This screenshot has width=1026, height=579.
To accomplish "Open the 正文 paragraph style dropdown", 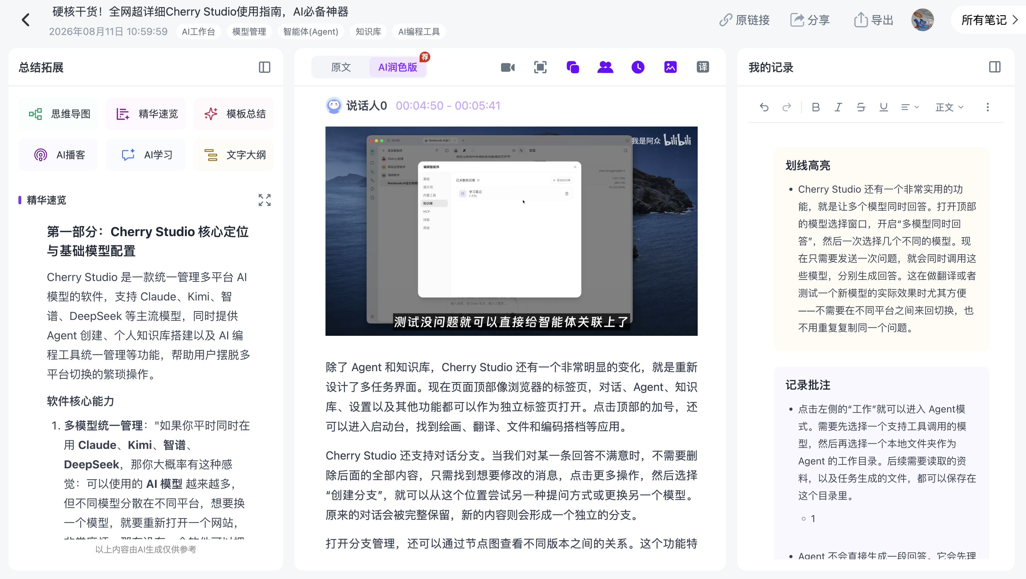I will click(950, 107).
